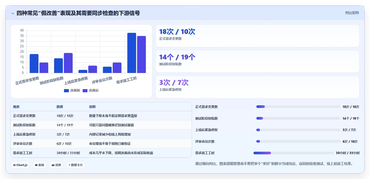This screenshot has width=370, height=179.
Task: Click the 测试阶段缺陷数 progress bar
Action: click(x=298, y=118)
